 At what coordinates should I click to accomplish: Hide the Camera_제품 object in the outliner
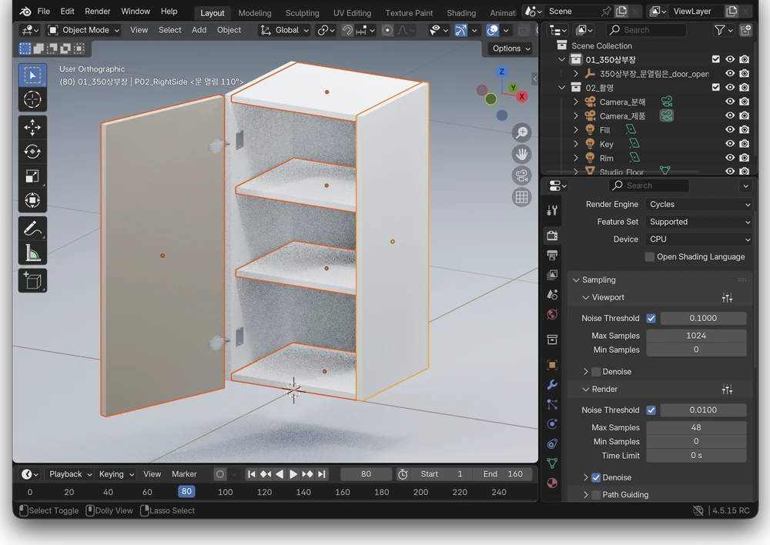coord(730,116)
